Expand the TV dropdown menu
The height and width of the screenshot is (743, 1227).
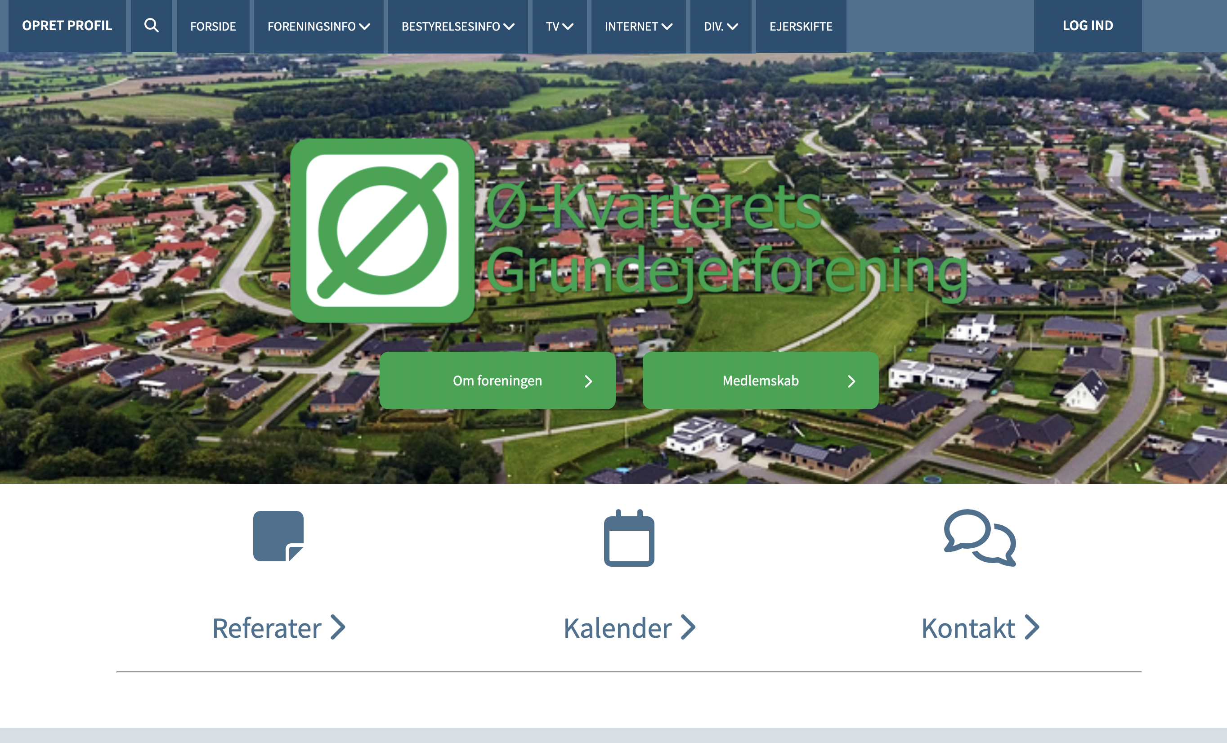point(560,26)
